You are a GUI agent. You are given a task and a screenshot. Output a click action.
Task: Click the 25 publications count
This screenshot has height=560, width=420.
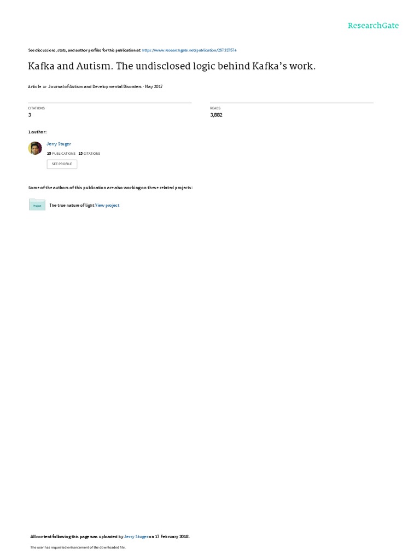coord(61,154)
